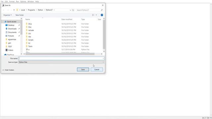Select the Lib folder
212x119 pixels.
point(29,33)
